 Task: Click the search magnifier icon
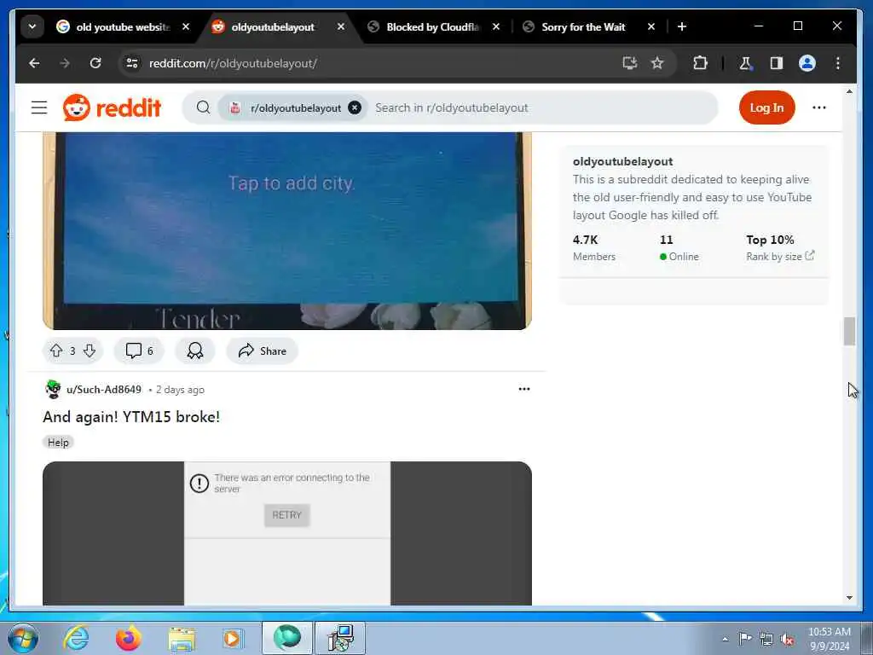click(x=203, y=107)
